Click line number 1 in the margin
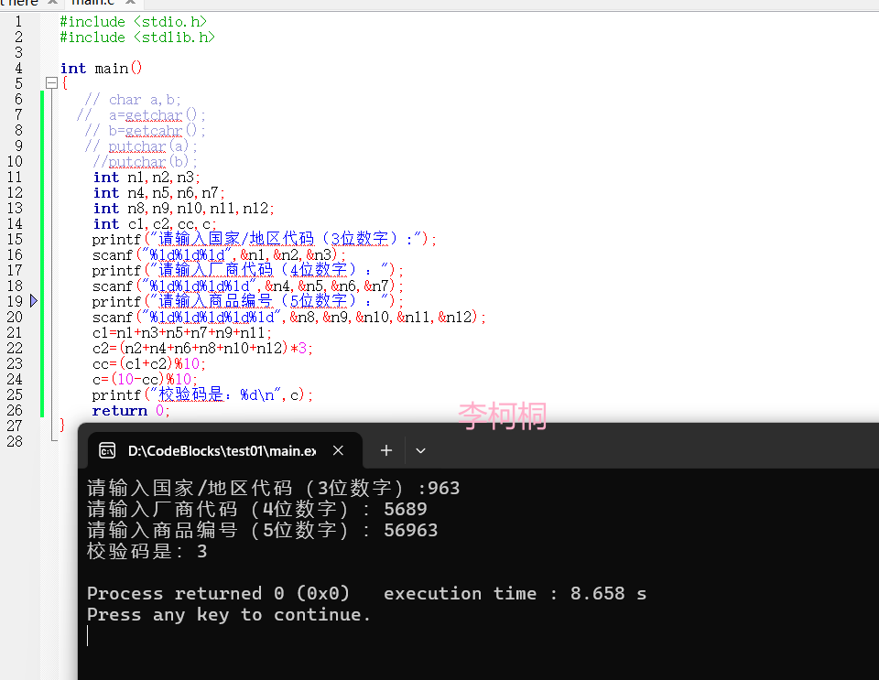 click(x=18, y=21)
